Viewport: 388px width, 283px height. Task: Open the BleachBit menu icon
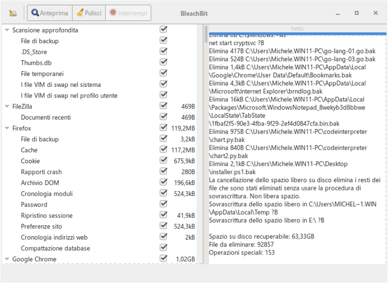pos(13,13)
